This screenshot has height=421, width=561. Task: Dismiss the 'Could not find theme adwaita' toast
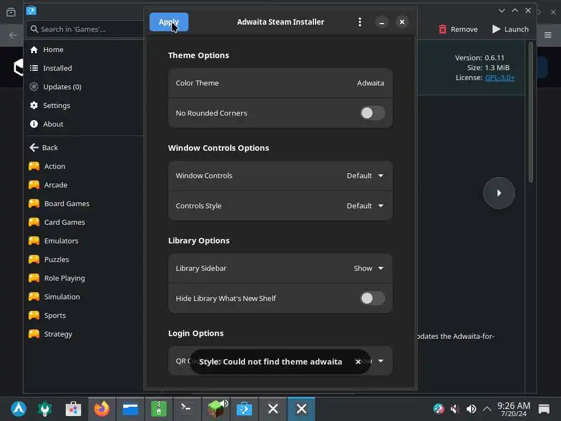(x=358, y=362)
